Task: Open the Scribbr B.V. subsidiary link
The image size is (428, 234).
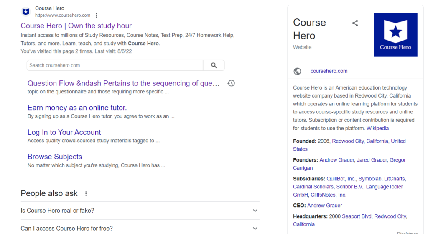Action: click(350, 187)
